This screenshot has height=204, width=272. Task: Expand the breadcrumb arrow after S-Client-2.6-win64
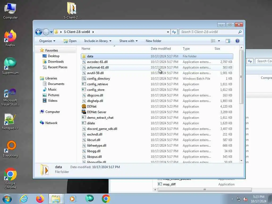point(93,32)
